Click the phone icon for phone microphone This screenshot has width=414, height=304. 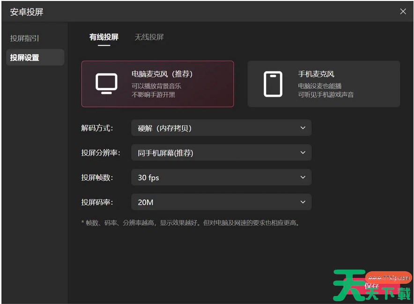pos(273,84)
